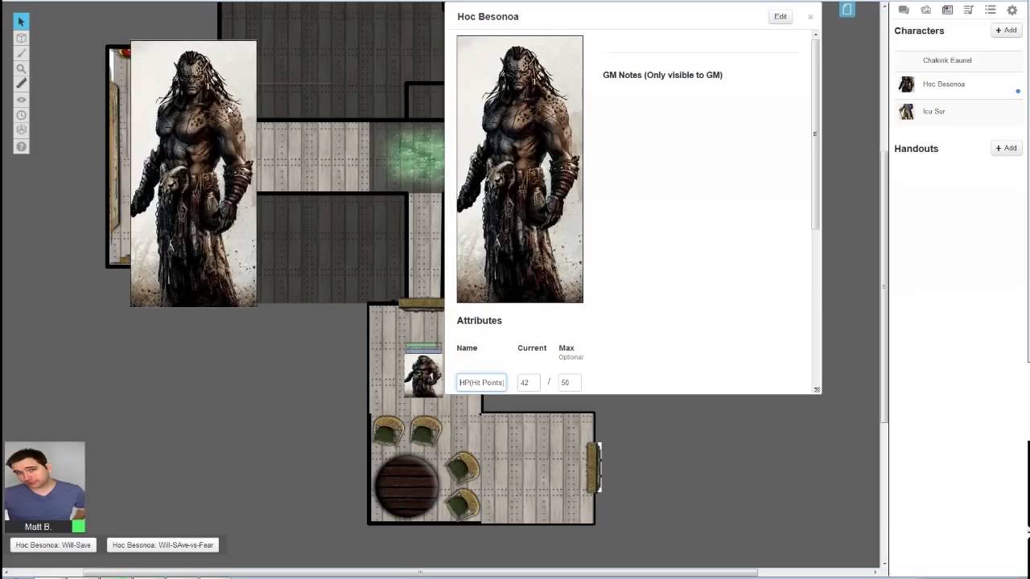Click the map canvas vertical scrollbar
This screenshot has height=579, width=1030.
click(883, 285)
